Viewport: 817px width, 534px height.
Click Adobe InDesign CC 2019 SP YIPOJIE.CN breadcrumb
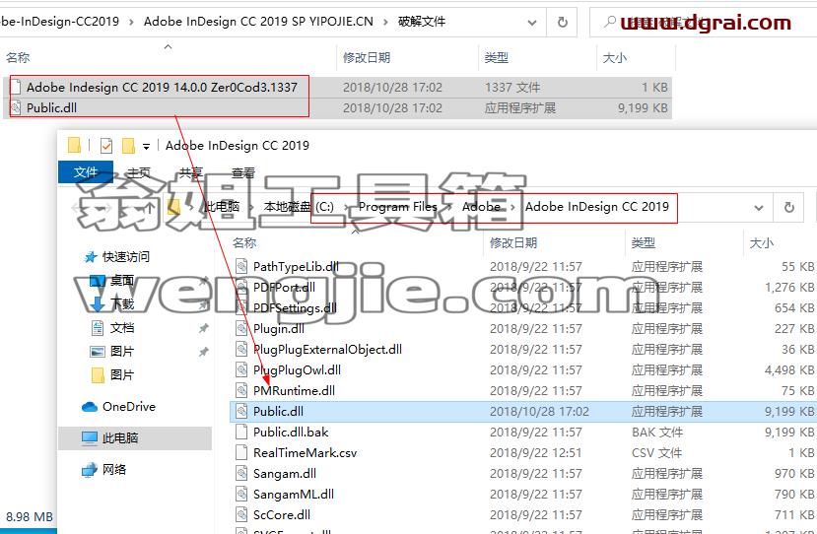pyautogui.click(x=258, y=22)
